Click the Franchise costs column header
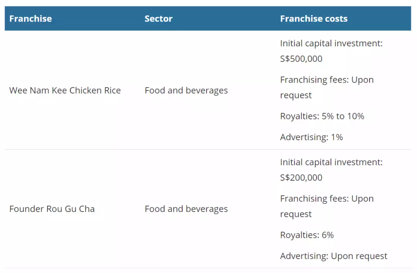417x273 pixels. click(314, 19)
